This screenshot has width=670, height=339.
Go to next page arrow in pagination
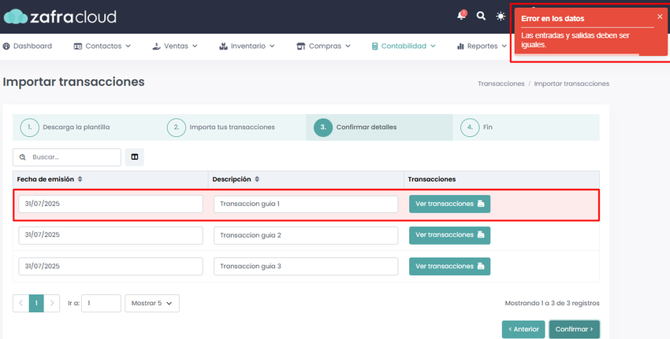pos(52,303)
